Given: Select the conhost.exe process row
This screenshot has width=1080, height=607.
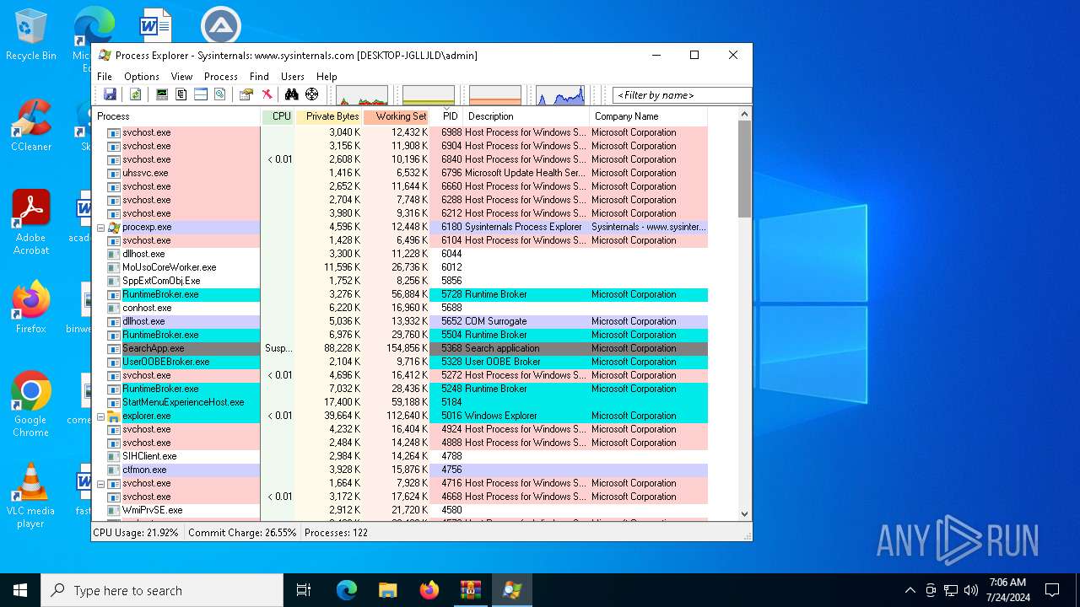Looking at the screenshot, I should [400, 308].
